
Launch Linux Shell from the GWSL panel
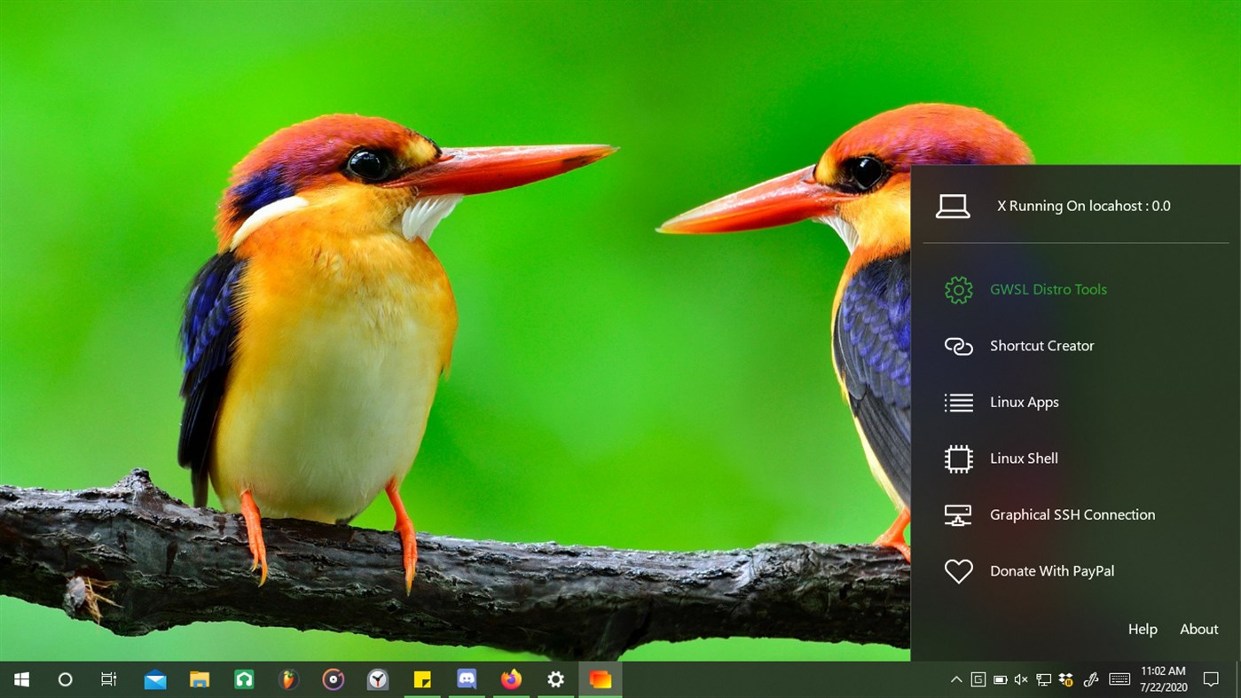tap(1024, 459)
